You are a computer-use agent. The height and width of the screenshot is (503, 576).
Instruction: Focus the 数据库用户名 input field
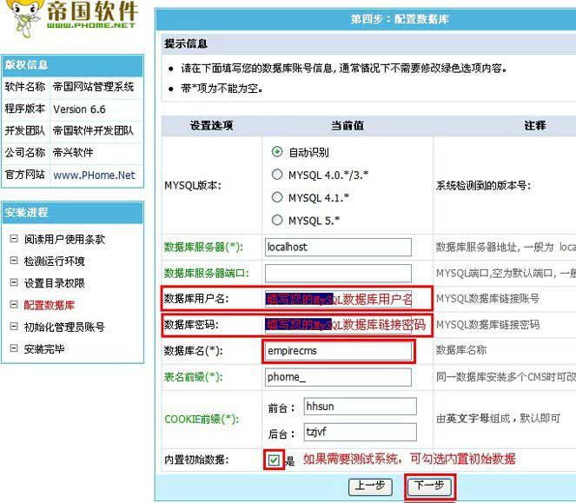pyautogui.click(x=338, y=299)
